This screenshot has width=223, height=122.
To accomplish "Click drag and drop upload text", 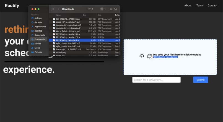I will [x=174, y=54].
